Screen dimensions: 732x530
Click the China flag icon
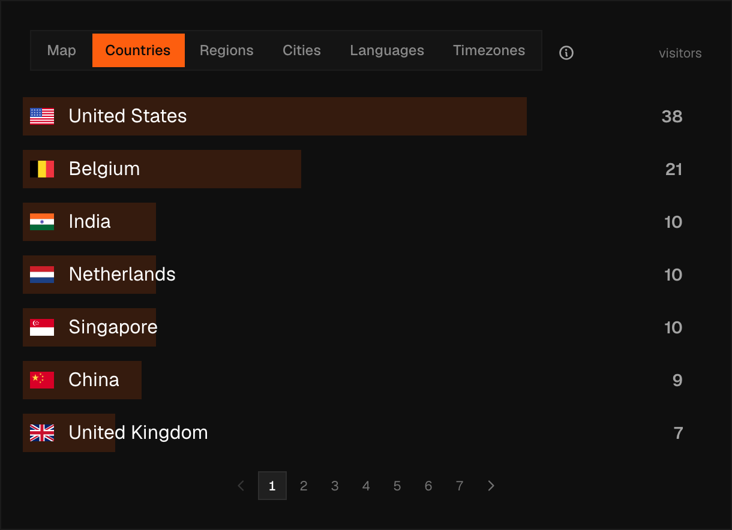click(42, 380)
